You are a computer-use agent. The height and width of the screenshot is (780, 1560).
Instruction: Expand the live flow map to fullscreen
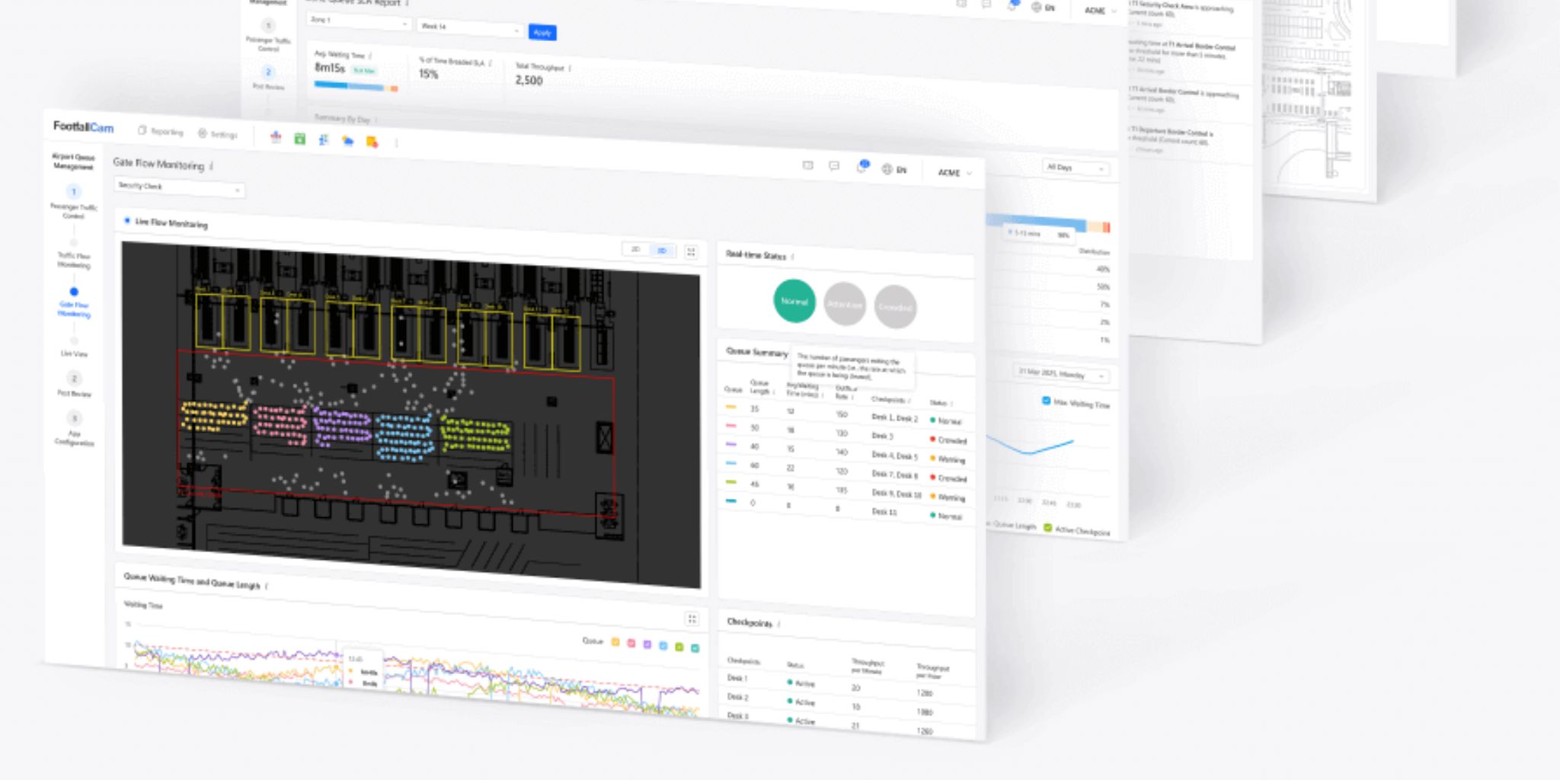691,251
